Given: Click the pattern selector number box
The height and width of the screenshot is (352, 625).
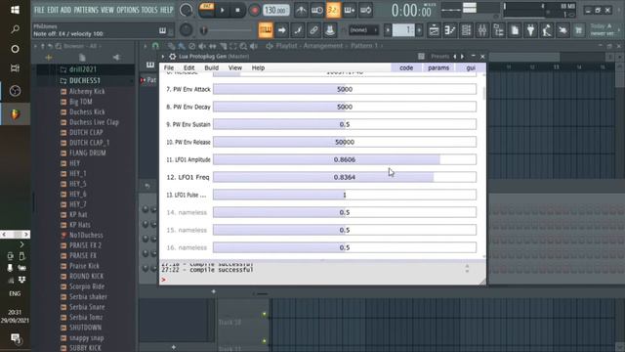Looking at the screenshot, I should (403, 30).
